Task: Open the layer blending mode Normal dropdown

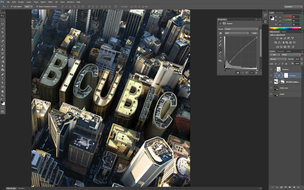Action: tap(278, 59)
